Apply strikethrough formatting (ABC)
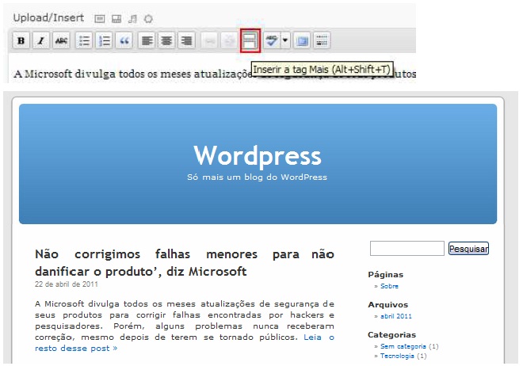The height and width of the screenshot is (366, 523). [x=61, y=40]
